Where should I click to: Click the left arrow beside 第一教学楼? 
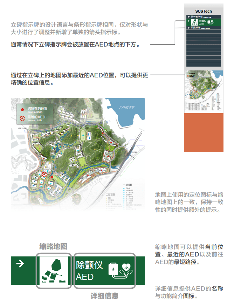click(x=188, y=16)
